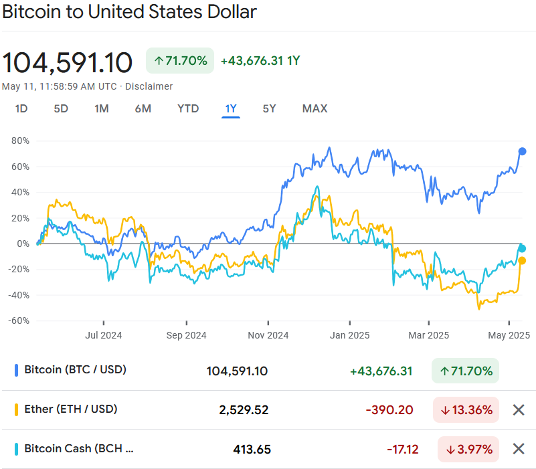
Task: Select the 6M chart range
Action: tap(143, 108)
